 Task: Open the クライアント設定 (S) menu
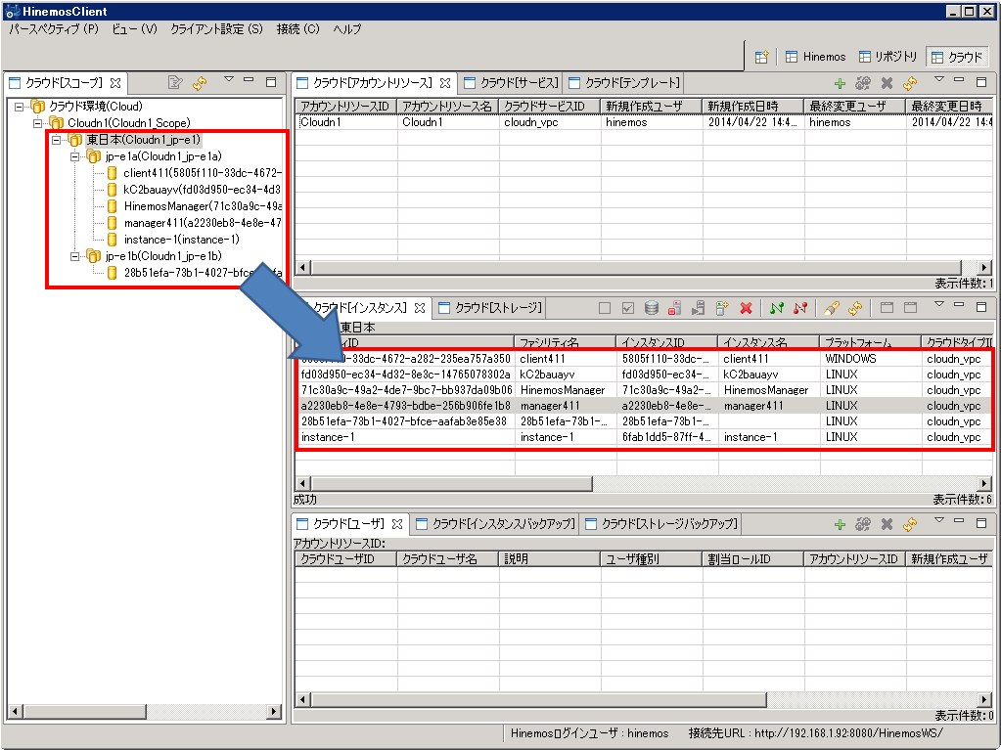pyautogui.click(x=216, y=28)
